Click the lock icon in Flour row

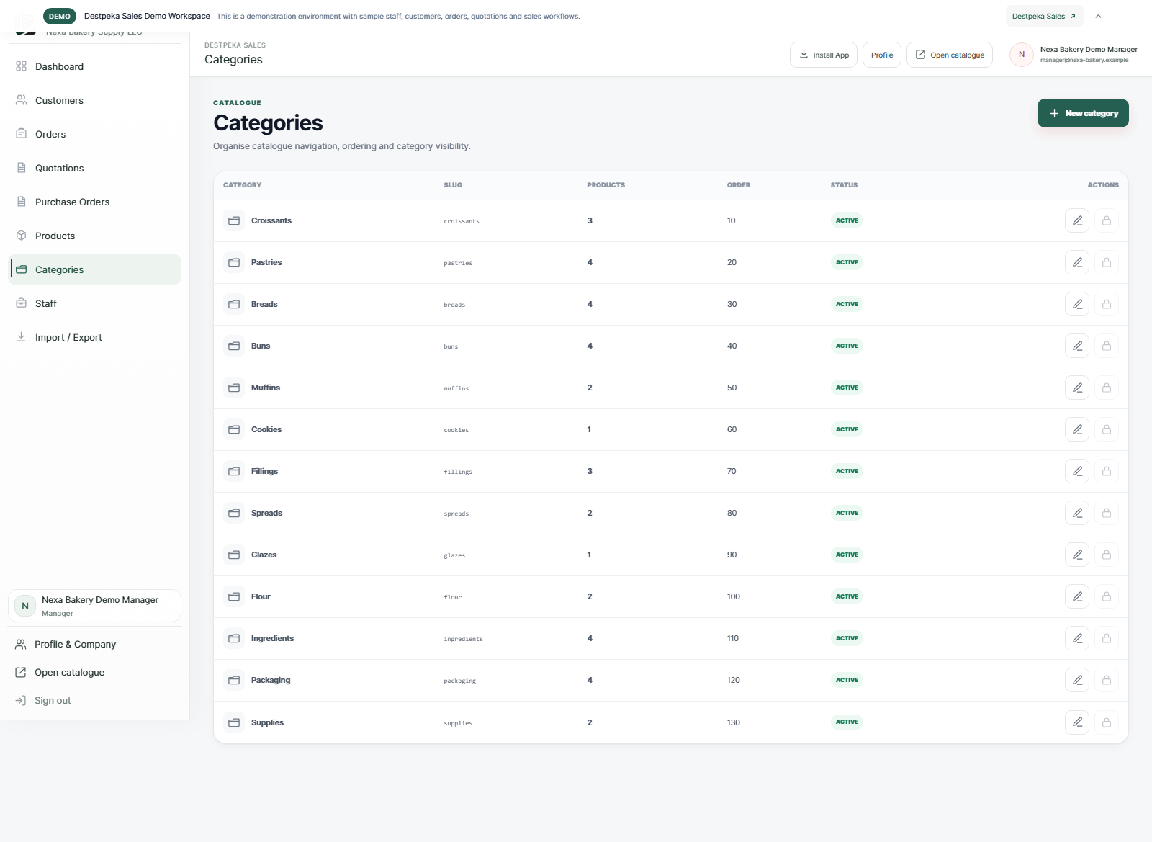point(1107,596)
